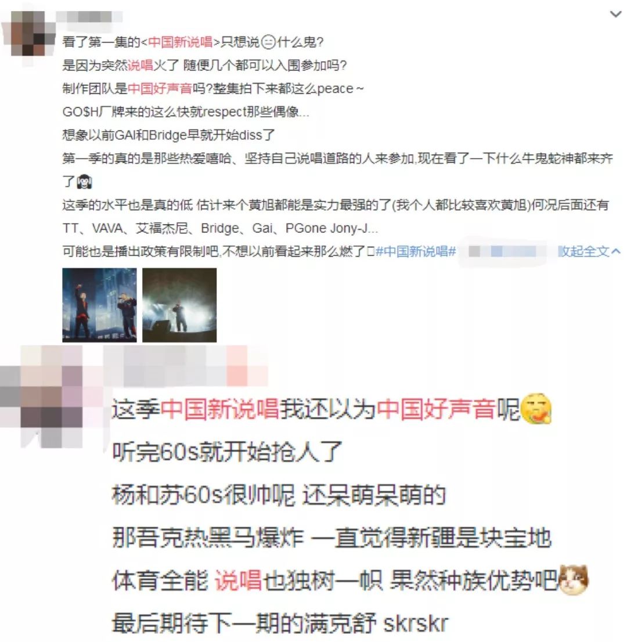Open the first poster's blurred username
The width and height of the screenshot is (627, 642).
89,16
